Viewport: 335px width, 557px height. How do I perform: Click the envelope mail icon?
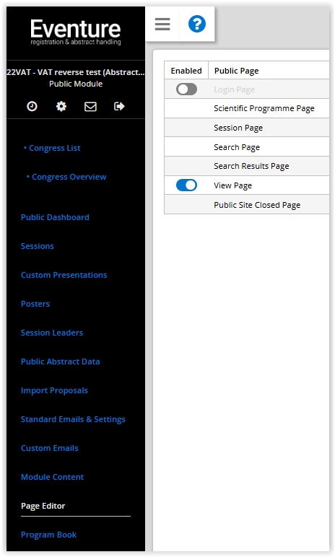pyautogui.click(x=90, y=106)
